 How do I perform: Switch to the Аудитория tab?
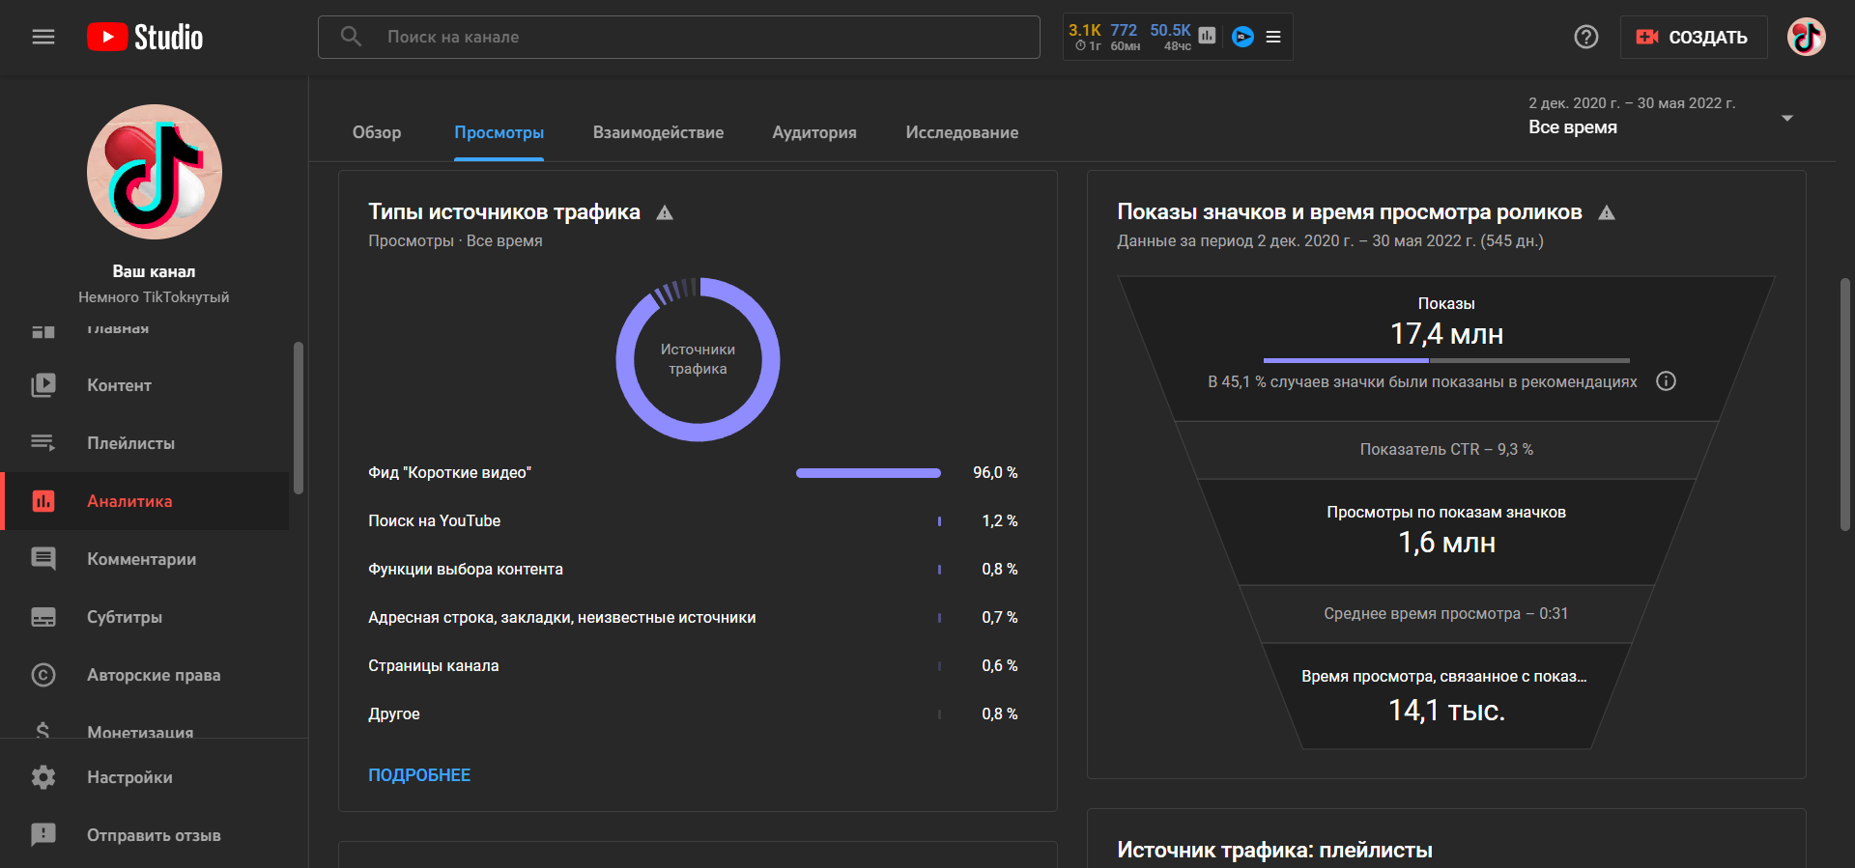813,132
